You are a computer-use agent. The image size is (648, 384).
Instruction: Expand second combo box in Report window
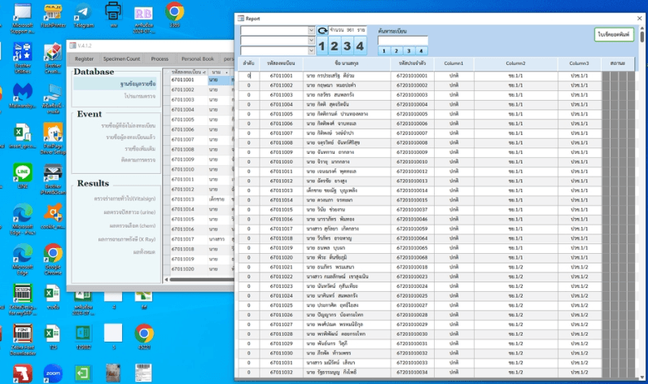pyautogui.click(x=311, y=41)
